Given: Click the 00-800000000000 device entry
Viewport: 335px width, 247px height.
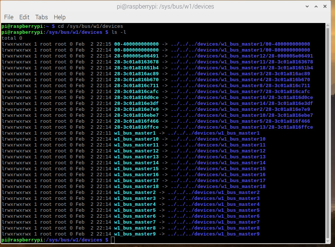Looking at the screenshot, I should coord(136,50).
